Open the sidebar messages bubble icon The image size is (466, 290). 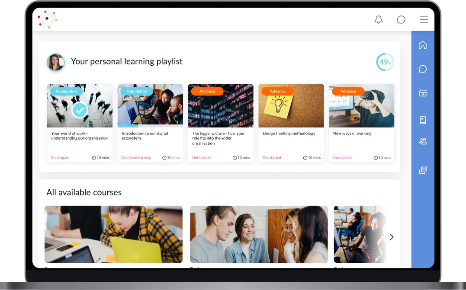(x=423, y=69)
